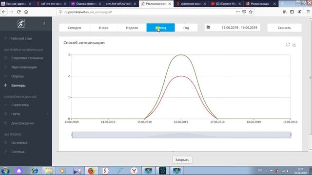The width and height of the screenshot is (312, 175).
Task: Switch to Новая вкладка browser tab
Action: tap(261, 3)
